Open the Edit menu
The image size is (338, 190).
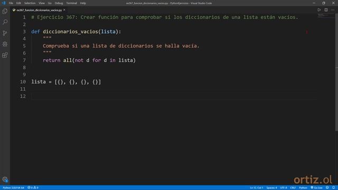tap(18, 3)
